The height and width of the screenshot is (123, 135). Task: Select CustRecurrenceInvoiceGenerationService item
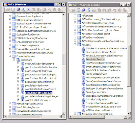(107, 48)
